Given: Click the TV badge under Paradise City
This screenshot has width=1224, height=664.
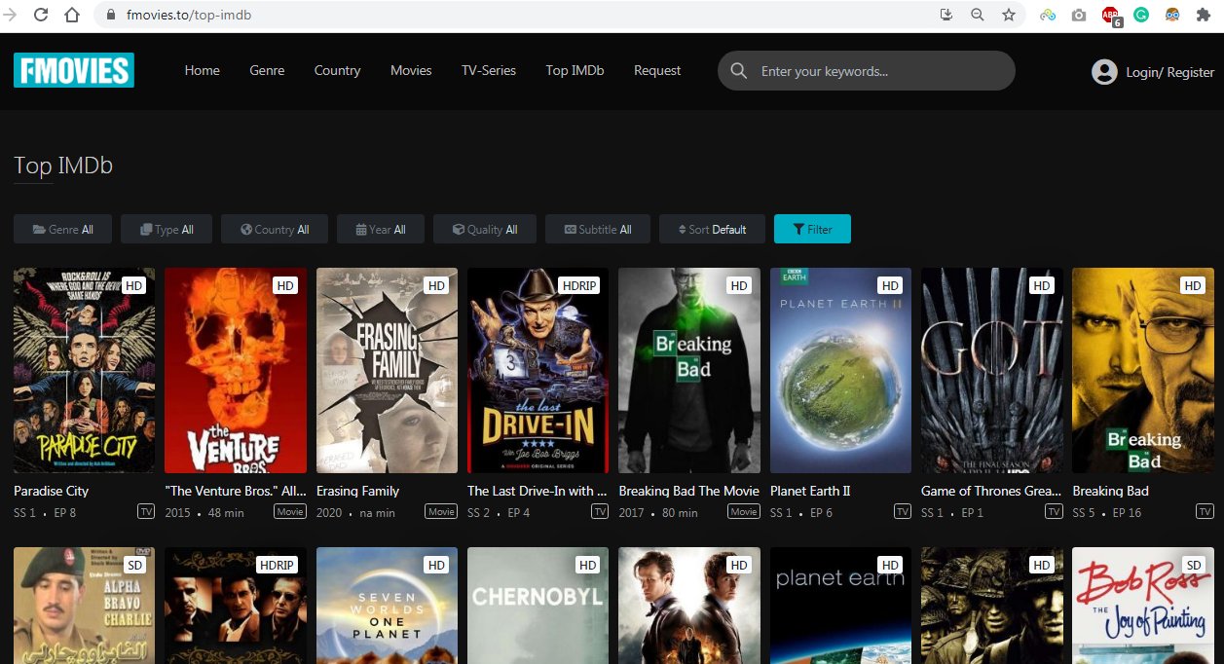Looking at the screenshot, I should tap(146, 511).
